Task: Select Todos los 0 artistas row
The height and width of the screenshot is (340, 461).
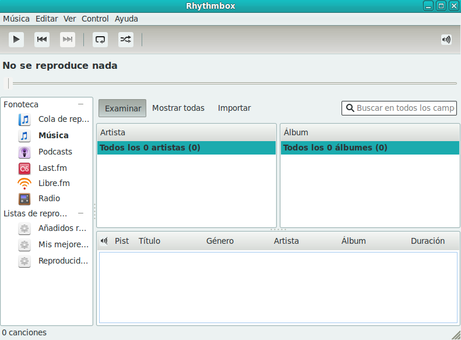Action: 186,148
